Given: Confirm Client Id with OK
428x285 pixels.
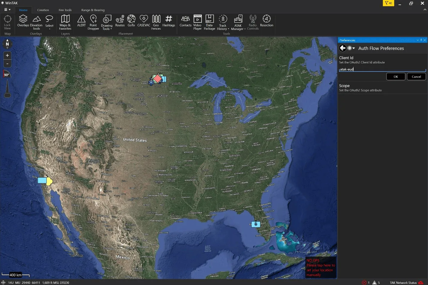Looking at the screenshot, I should (396, 77).
